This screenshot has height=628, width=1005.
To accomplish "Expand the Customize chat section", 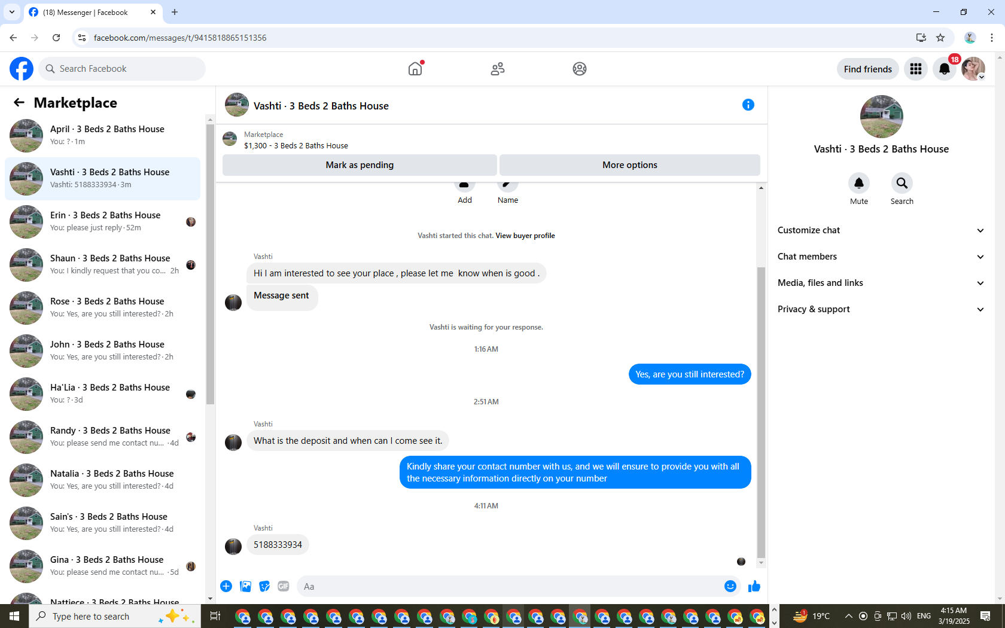I will tap(881, 230).
